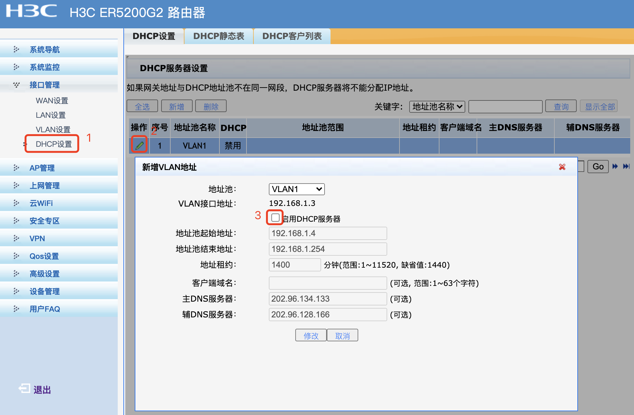Click the 客户端域名 input field
Image resolution: width=634 pixels, height=415 pixels.
327,283
